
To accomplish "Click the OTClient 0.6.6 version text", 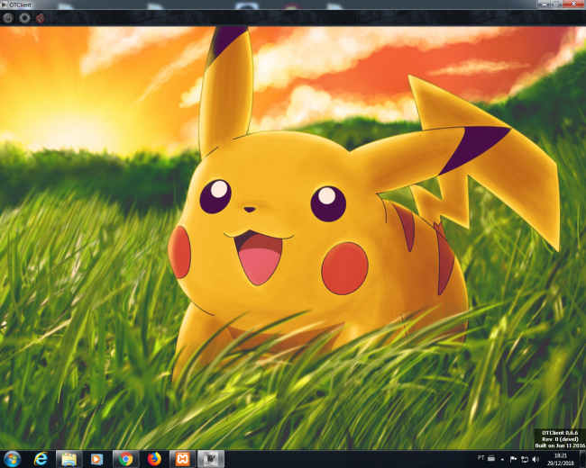I will click(560, 433).
